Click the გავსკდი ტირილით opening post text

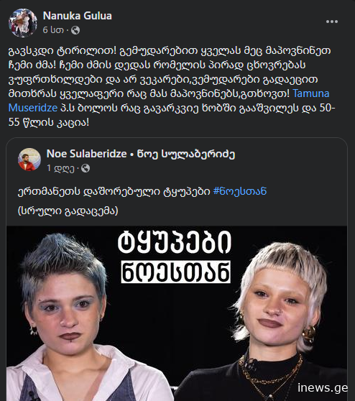62,50
